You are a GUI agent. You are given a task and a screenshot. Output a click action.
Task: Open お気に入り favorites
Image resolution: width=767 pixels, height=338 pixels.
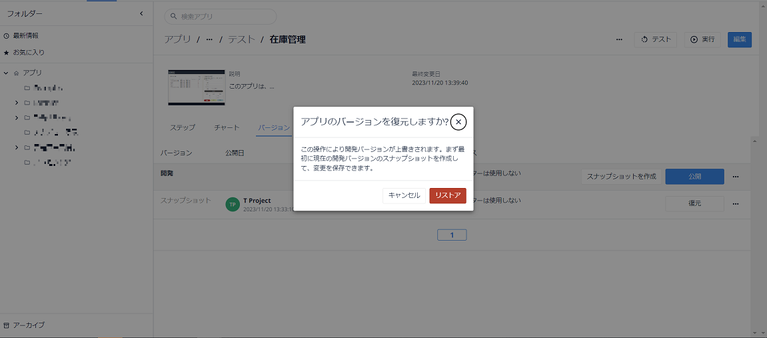tap(29, 52)
